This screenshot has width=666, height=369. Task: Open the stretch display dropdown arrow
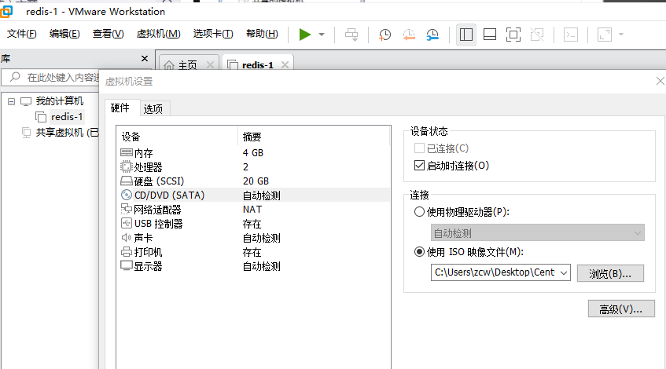(x=621, y=35)
